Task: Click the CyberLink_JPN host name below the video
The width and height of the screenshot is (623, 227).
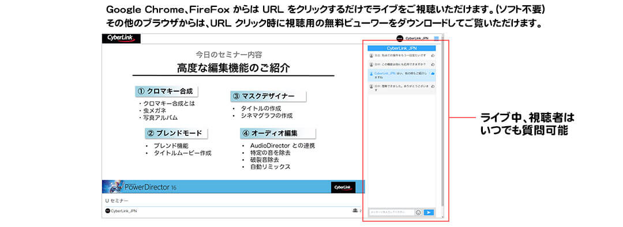Action: pos(124,211)
